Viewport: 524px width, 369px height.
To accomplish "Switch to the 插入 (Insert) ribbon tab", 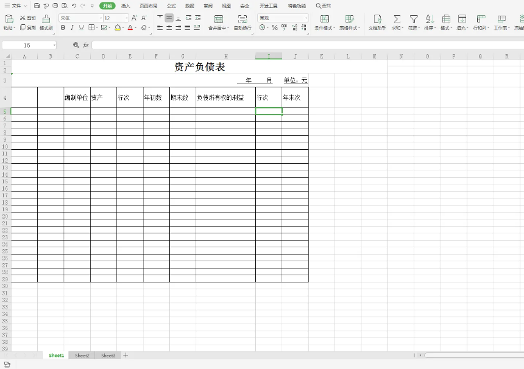I will [126, 5].
